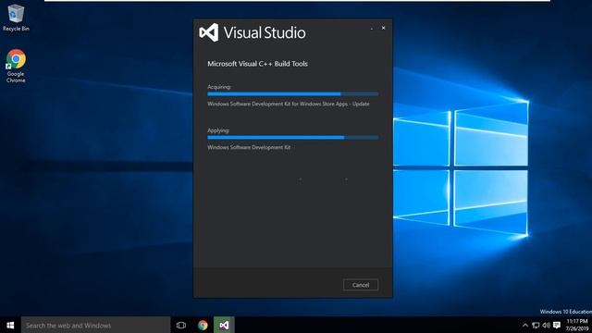
Task: Select the Google Chrome desktop shortcut
Action: tap(16, 66)
